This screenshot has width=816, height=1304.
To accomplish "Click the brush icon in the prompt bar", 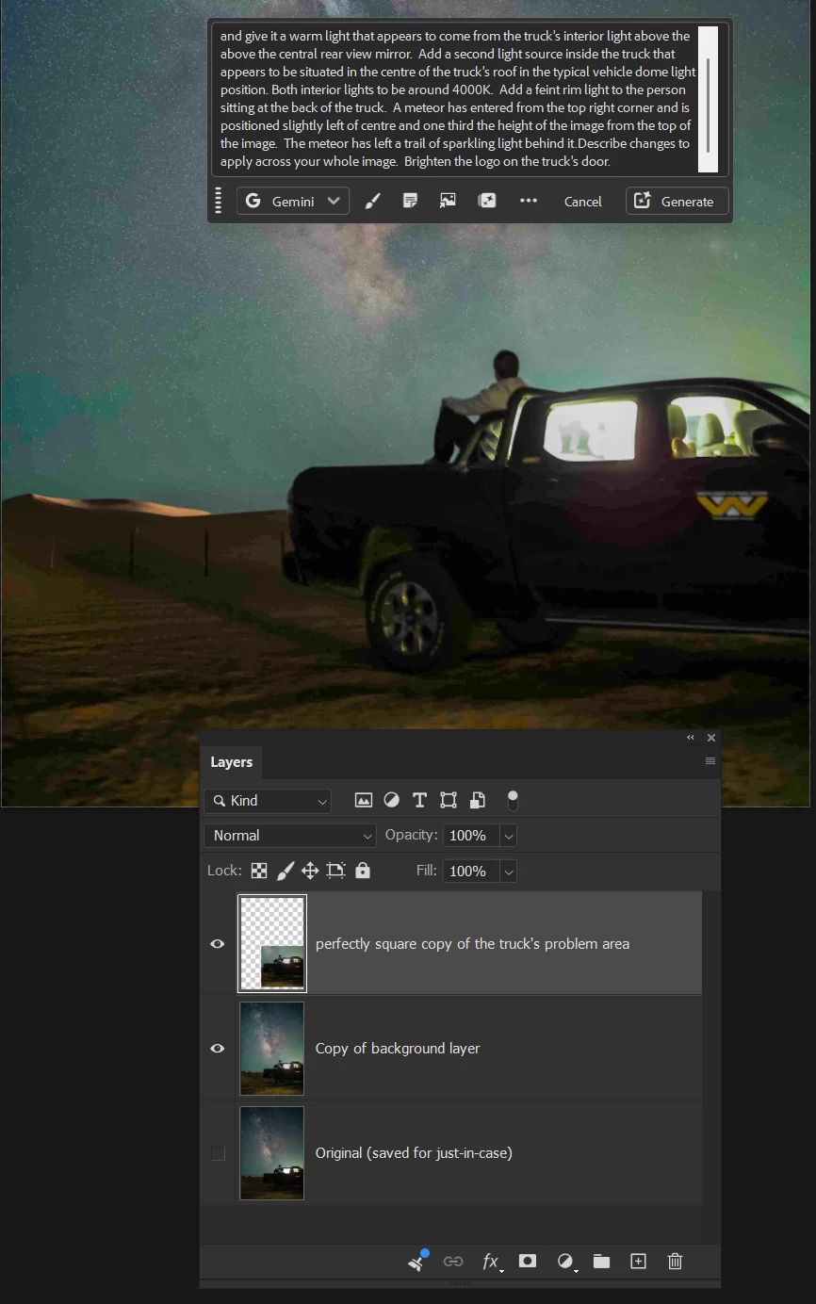I will (x=372, y=201).
